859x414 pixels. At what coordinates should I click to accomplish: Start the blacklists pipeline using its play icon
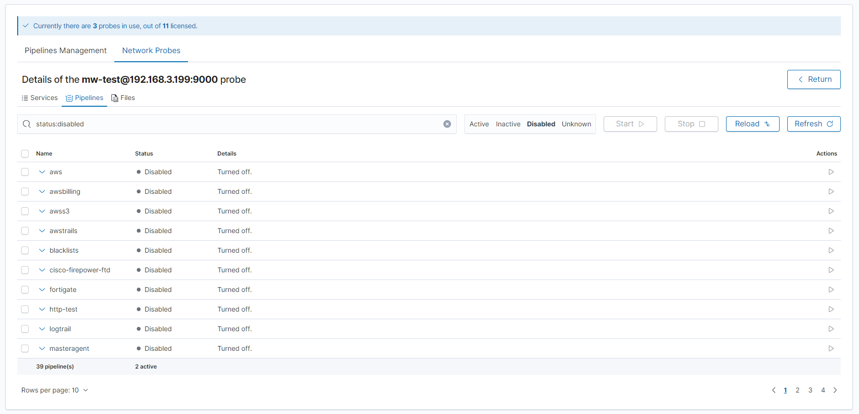831,250
